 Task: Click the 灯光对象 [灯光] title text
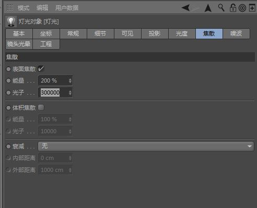39,21
